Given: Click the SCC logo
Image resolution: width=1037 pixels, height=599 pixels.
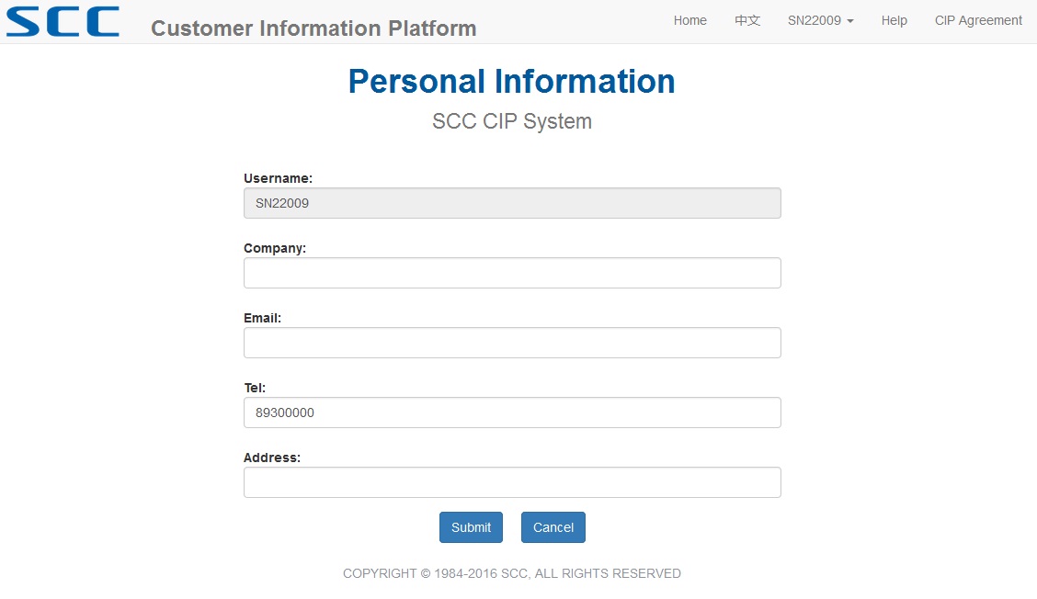Looking at the screenshot, I should [63, 21].
